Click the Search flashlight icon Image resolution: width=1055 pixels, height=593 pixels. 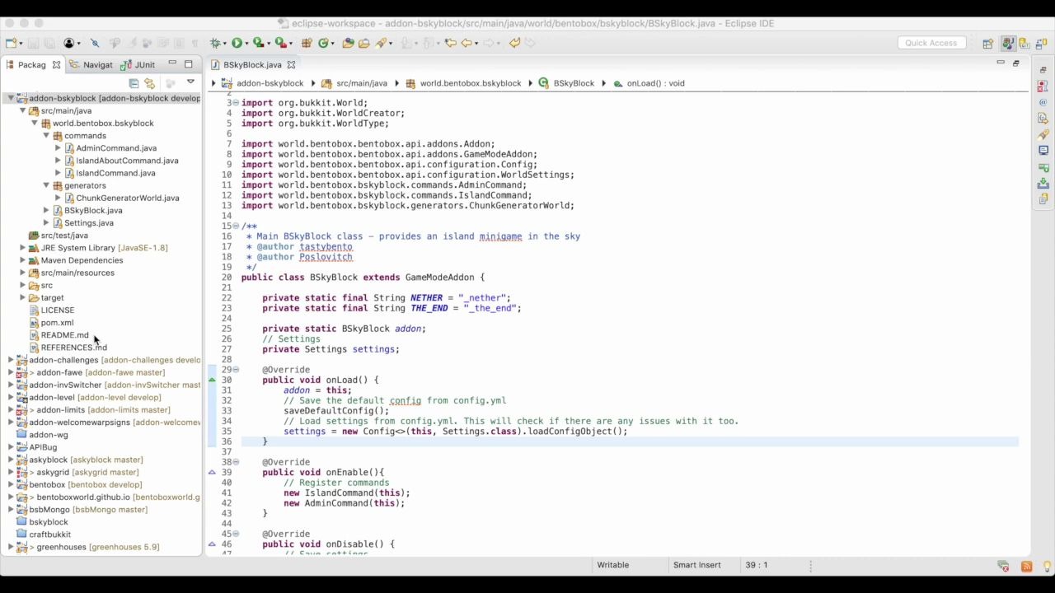[382, 43]
